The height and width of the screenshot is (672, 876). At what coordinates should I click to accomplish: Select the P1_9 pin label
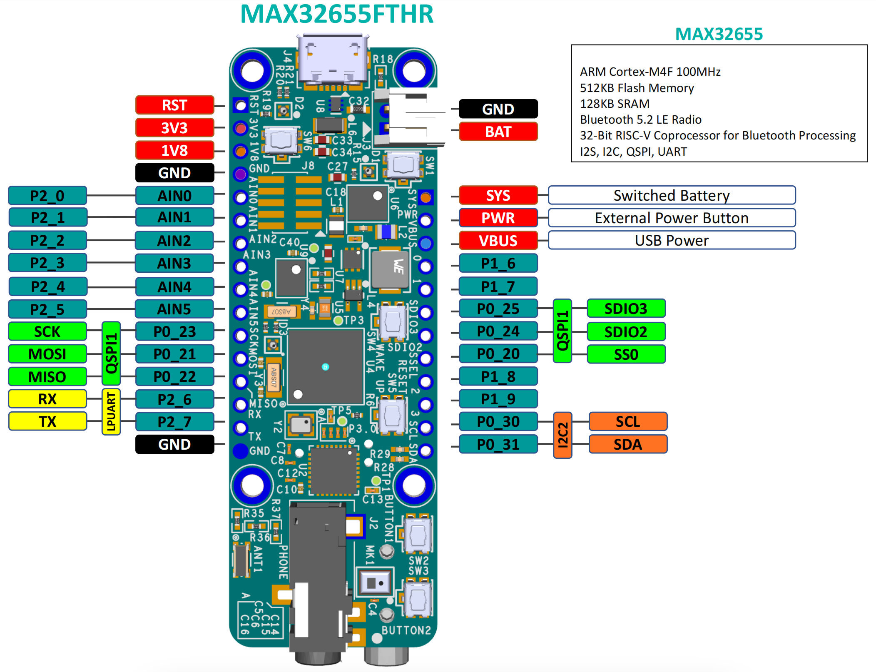[498, 399]
